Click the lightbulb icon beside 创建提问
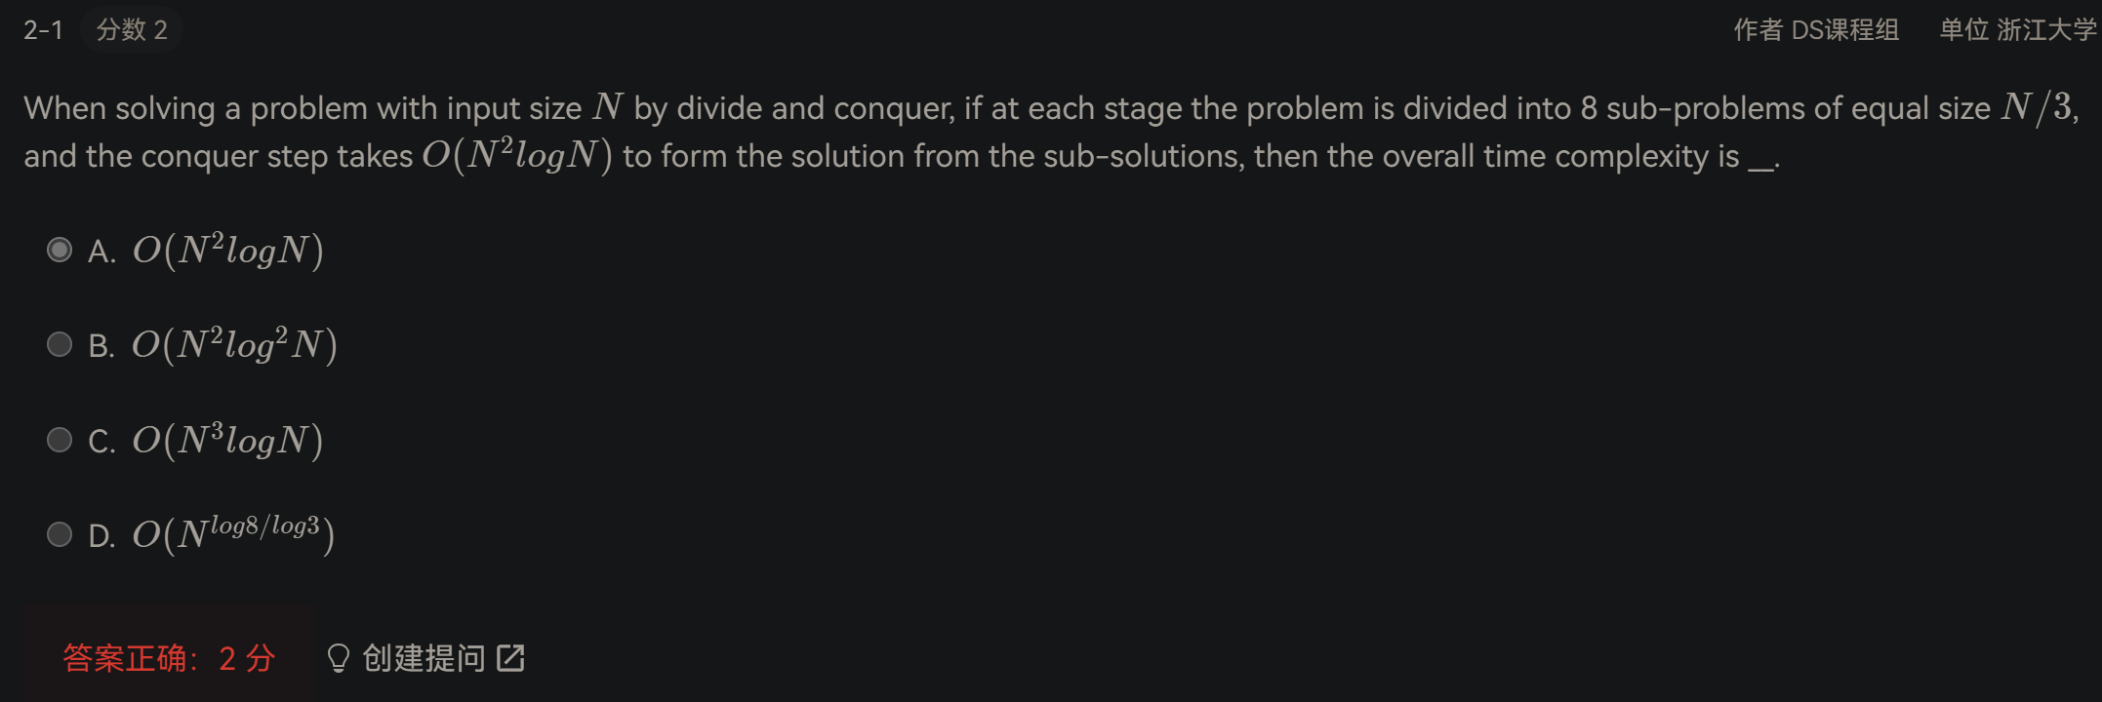This screenshot has width=2102, height=702. (x=338, y=658)
